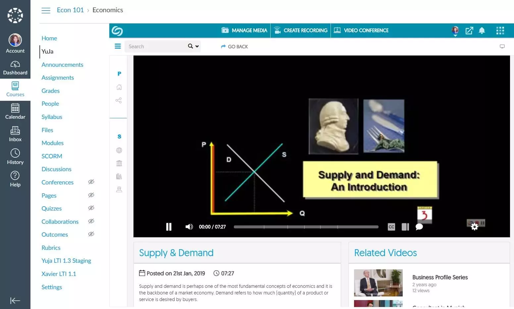Open the building icon in YuJa sidebar
The height and width of the screenshot is (309, 514).
(x=119, y=163)
